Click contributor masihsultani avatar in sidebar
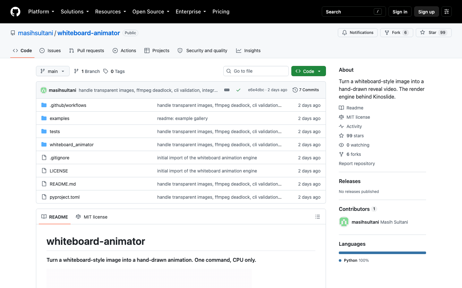The image size is (462, 288). coord(344,222)
